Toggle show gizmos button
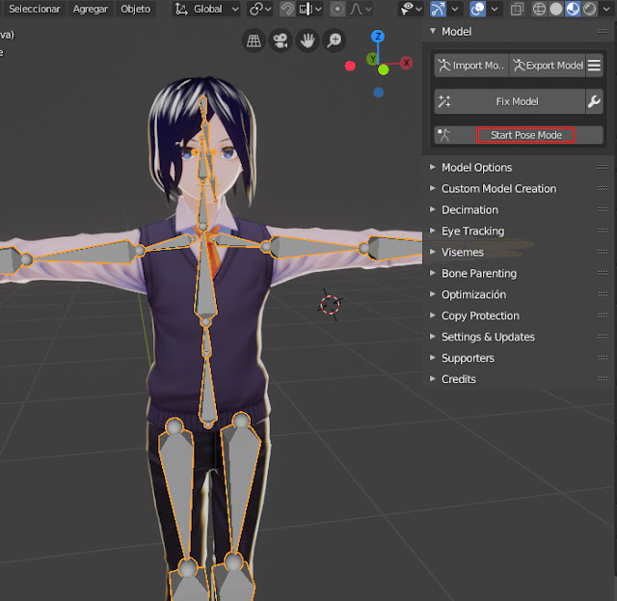This screenshot has height=601, width=617. 438,9
